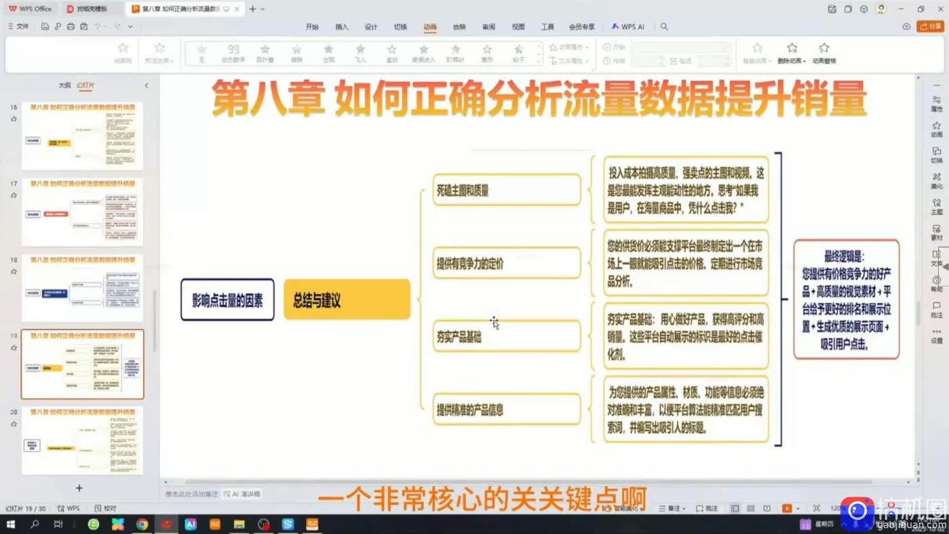Click the orange 分享 share button
This screenshot has width=949, height=534.
tap(930, 26)
